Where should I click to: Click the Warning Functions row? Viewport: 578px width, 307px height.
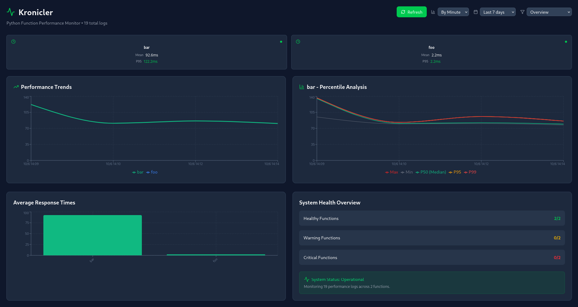(x=432, y=238)
